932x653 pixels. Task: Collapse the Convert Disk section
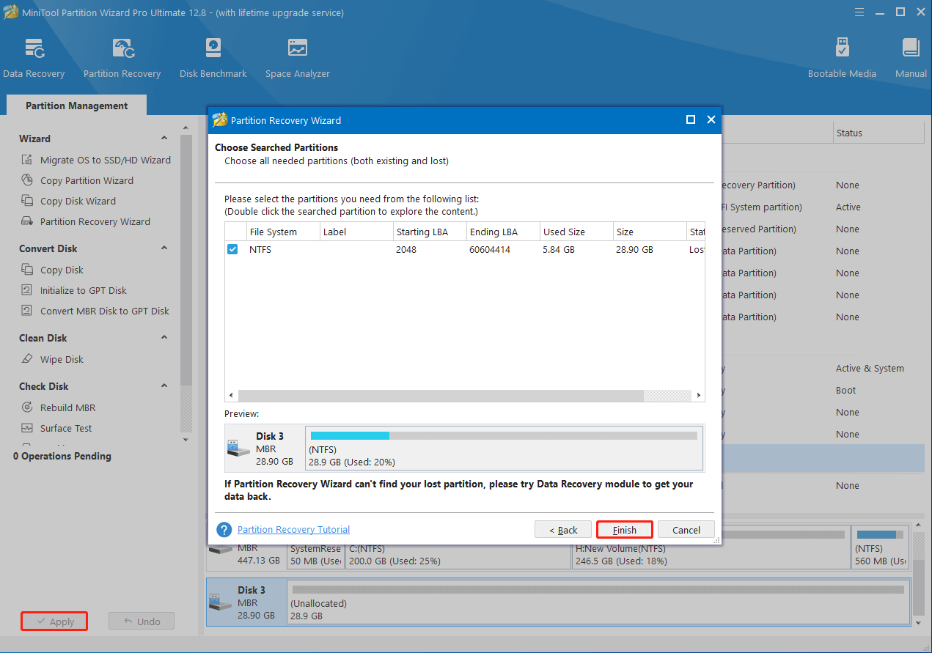[164, 248]
